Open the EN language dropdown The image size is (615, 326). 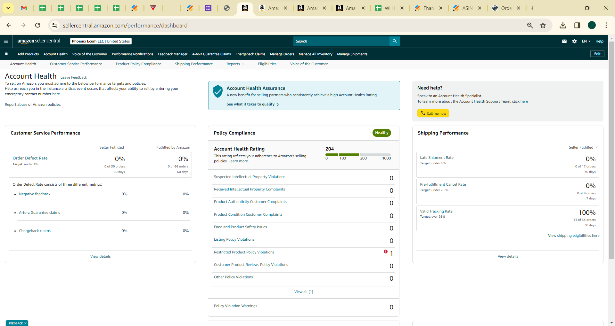click(x=586, y=41)
